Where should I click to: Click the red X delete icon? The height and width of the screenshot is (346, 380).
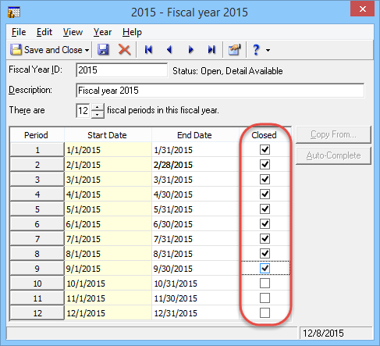(x=125, y=49)
